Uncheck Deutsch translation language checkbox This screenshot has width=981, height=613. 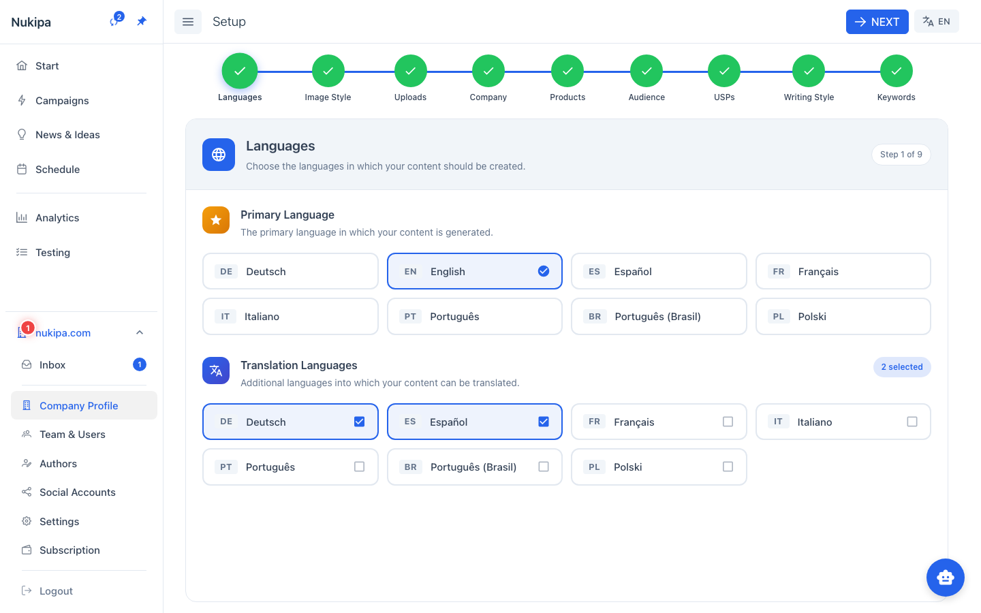[x=359, y=422]
